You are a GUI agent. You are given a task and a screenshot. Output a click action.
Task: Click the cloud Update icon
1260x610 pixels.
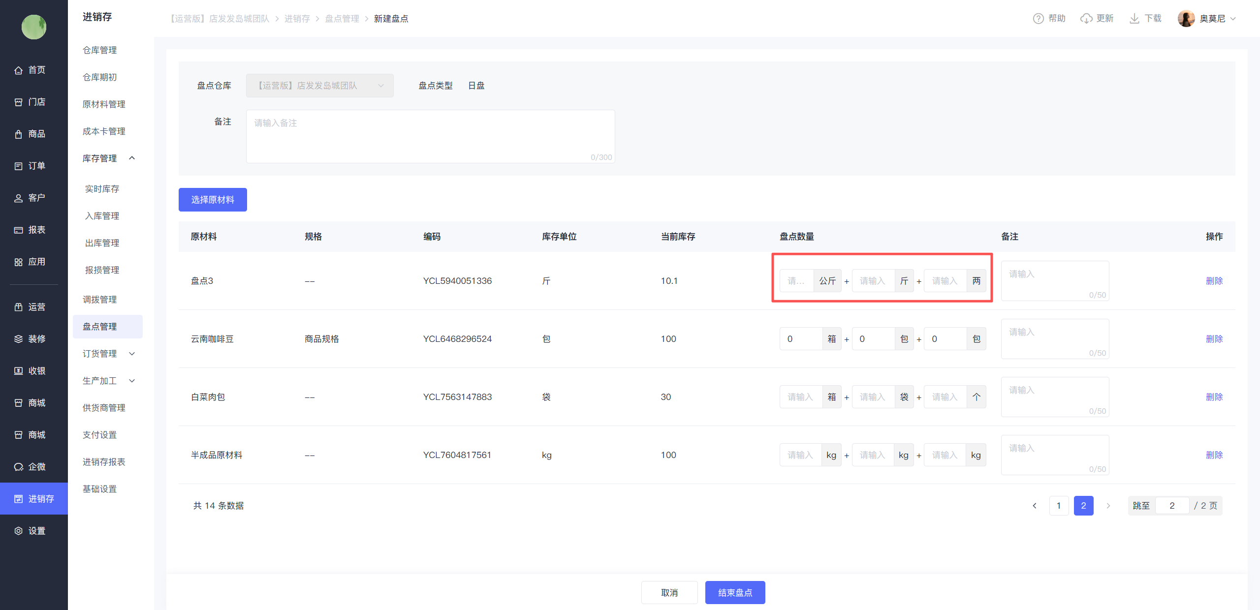pyautogui.click(x=1086, y=19)
